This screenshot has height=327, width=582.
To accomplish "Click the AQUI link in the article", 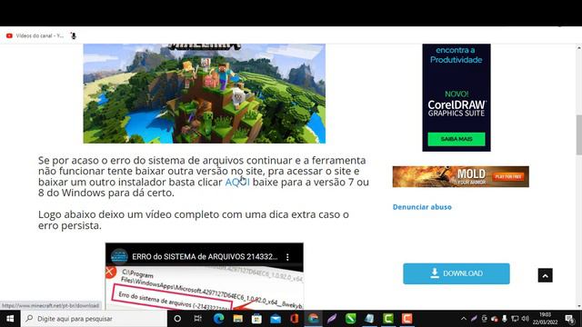I will (237, 182).
